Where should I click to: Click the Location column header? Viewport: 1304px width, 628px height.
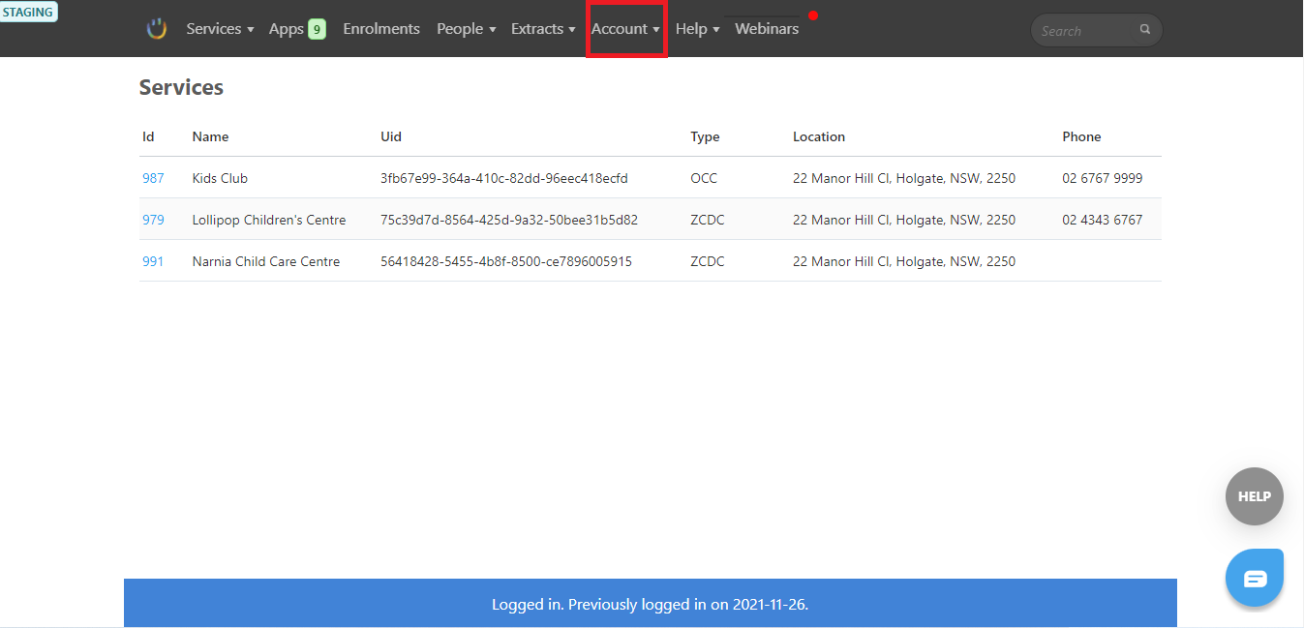(819, 136)
